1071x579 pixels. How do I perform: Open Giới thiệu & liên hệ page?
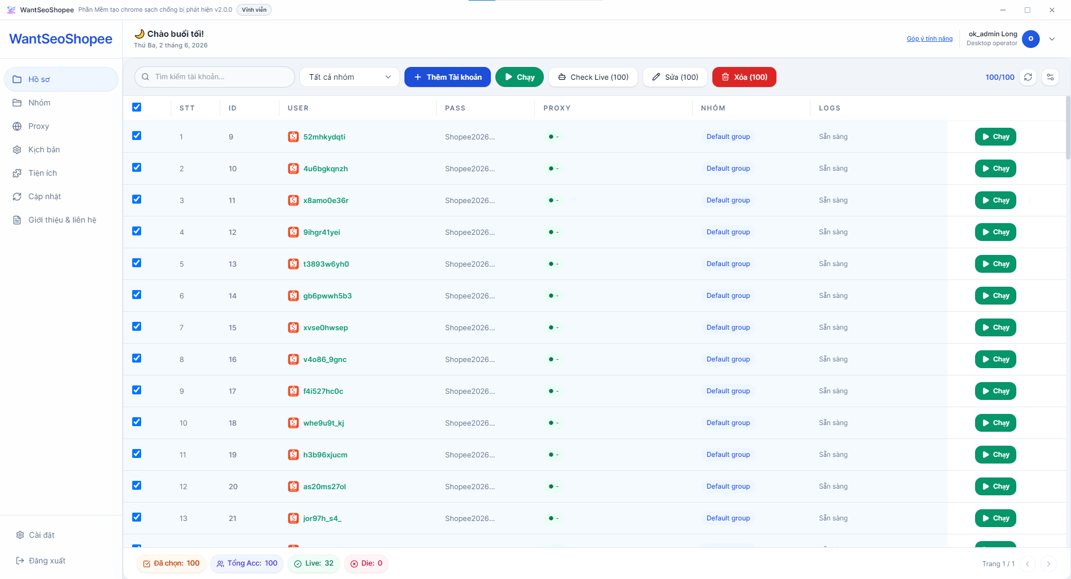click(61, 220)
